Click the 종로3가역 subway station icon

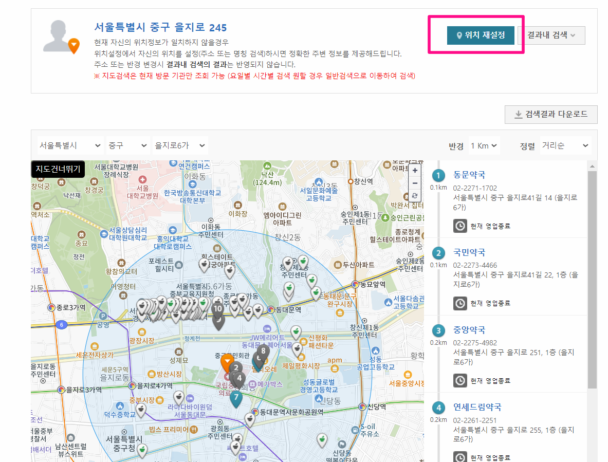(x=51, y=307)
